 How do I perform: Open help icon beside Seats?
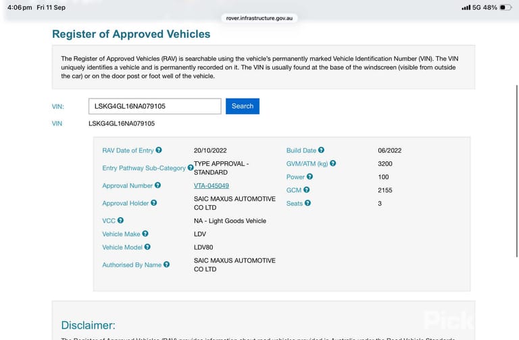307,203
